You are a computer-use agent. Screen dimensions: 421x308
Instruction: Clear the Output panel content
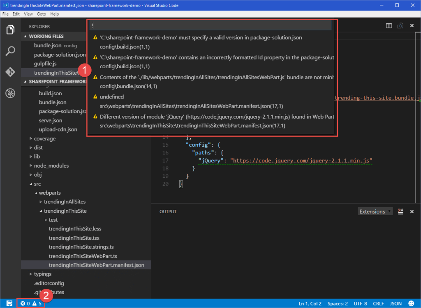coord(400,211)
